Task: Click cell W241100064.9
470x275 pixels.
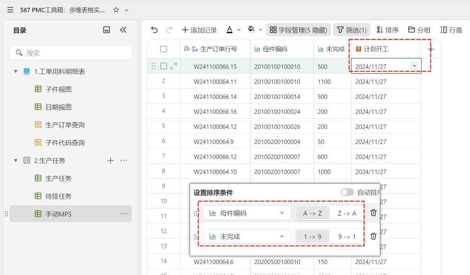Action: point(215,141)
